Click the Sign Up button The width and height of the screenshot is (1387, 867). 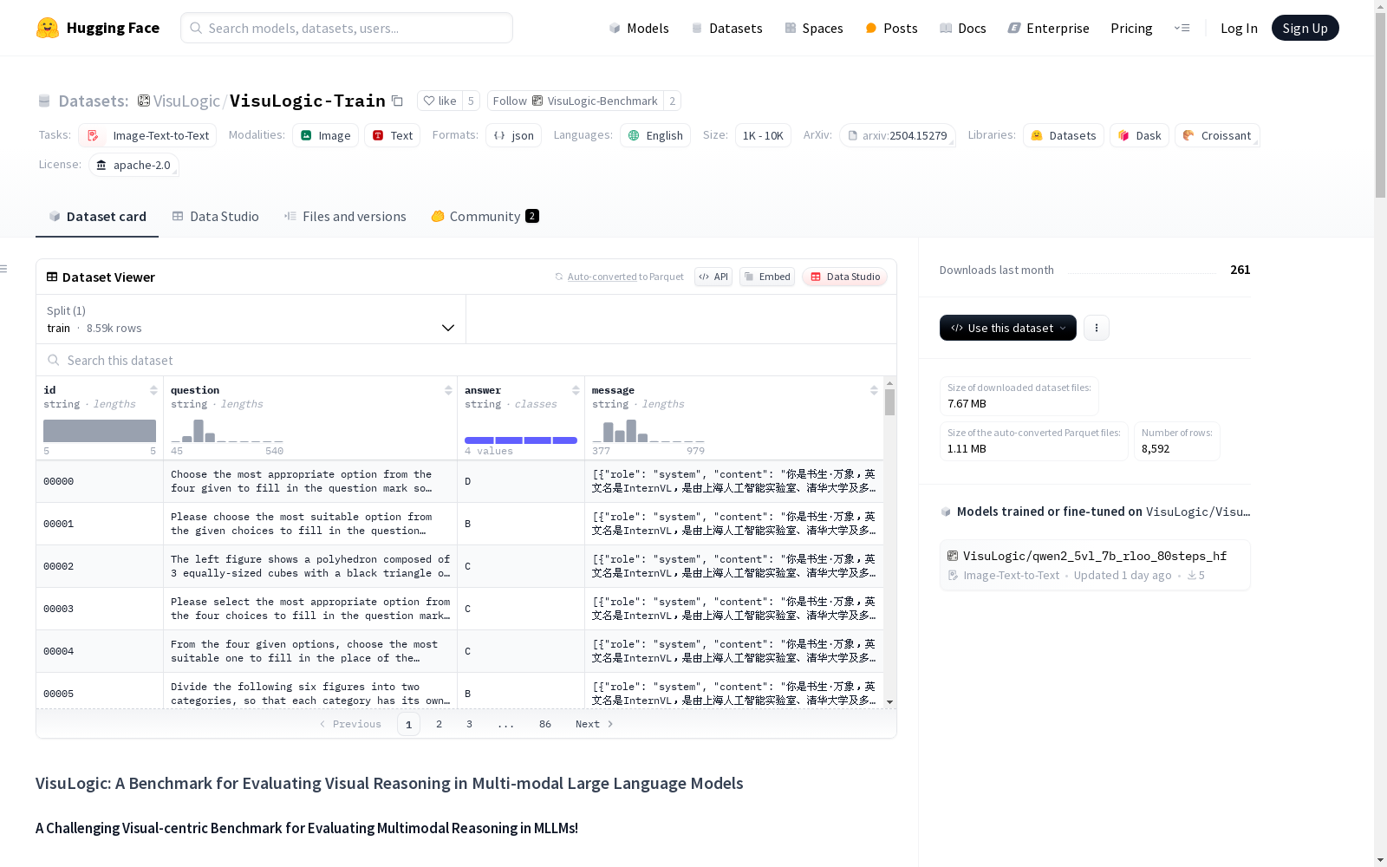(x=1305, y=28)
